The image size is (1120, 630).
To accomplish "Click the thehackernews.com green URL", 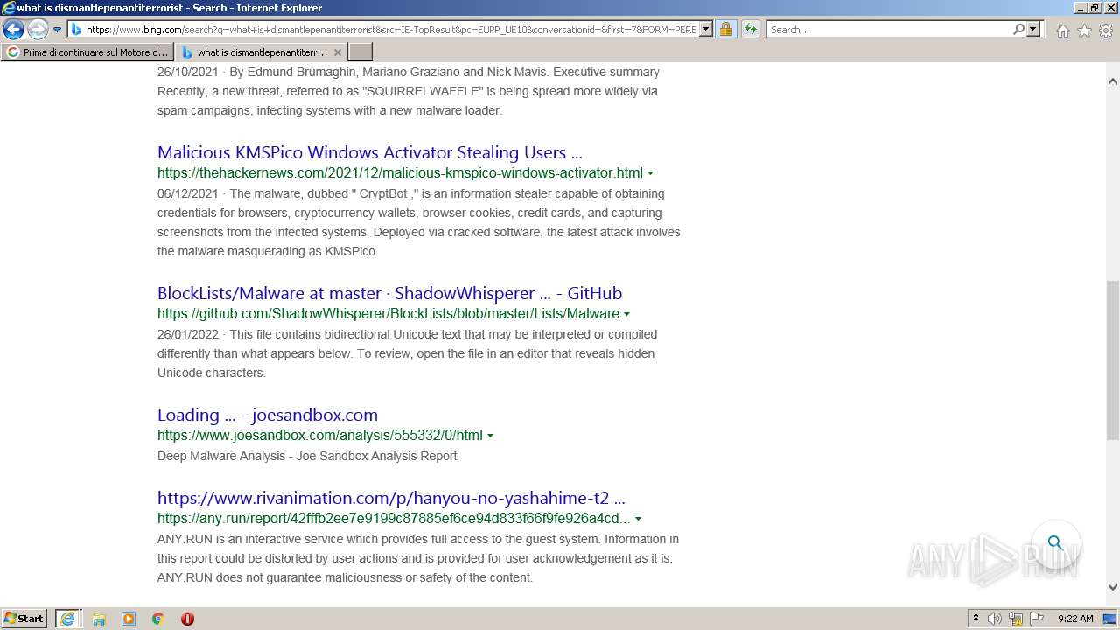I will point(400,172).
